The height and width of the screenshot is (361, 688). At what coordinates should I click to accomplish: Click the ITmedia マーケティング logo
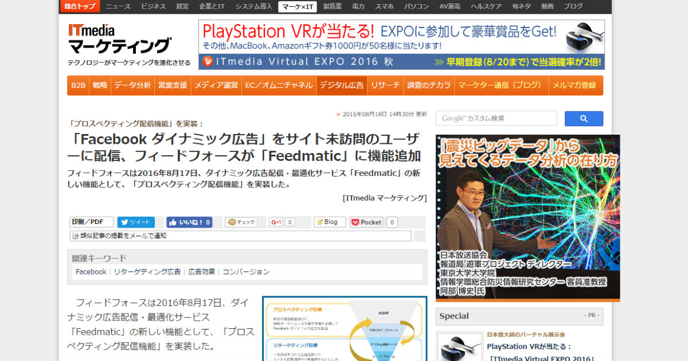[x=119, y=39]
